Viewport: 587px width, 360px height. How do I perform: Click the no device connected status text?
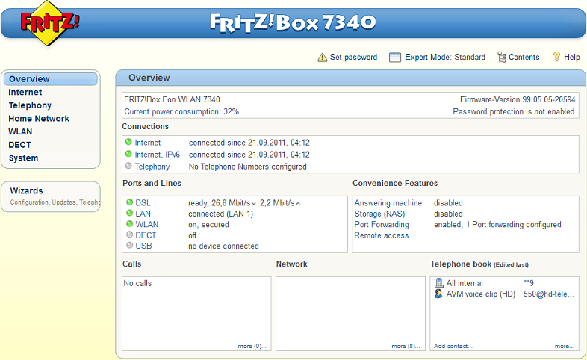pyautogui.click(x=223, y=246)
